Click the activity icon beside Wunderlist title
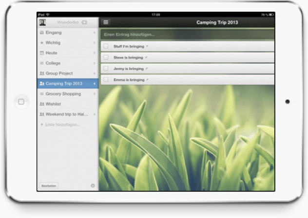Image resolution: width=308 pixels, height=218 pixels. [x=84, y=22]
